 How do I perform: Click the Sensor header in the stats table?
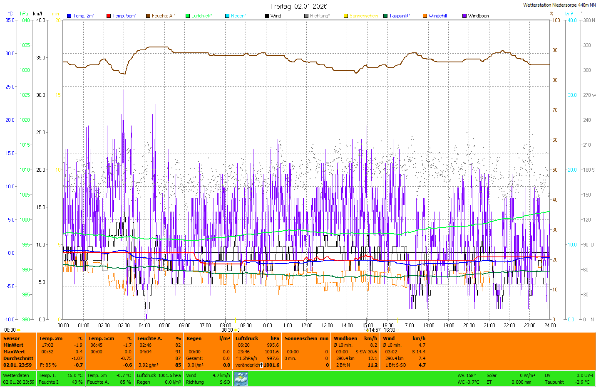(12, 338)
